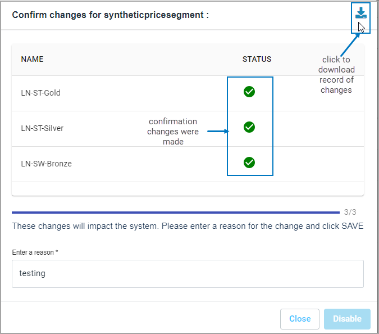Click the blue progress bar
The image size is (379, 334).
pyautogui.click(x=175, y=213)
